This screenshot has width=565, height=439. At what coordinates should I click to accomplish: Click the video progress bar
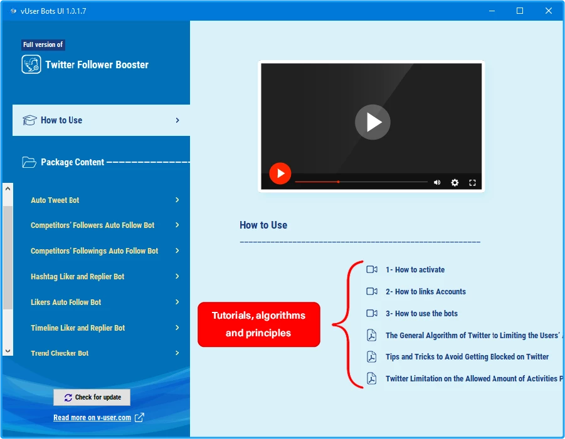click(x=361, y=182)
